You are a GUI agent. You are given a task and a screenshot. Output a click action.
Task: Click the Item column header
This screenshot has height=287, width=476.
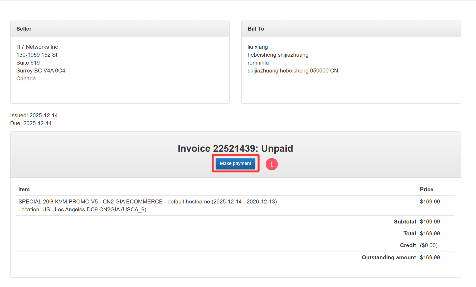pyautogui.click(x=24, y=189)
